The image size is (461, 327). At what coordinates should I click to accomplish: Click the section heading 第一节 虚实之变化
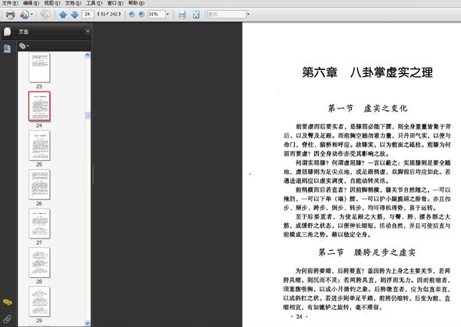point(367,108)
